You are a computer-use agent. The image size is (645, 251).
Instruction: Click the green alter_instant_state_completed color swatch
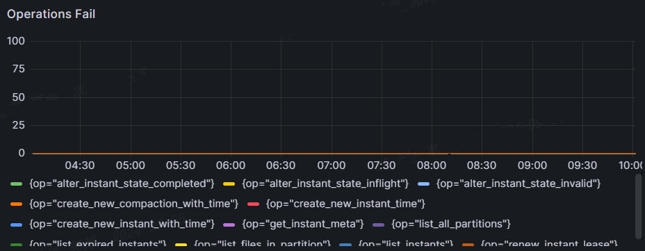16,184
